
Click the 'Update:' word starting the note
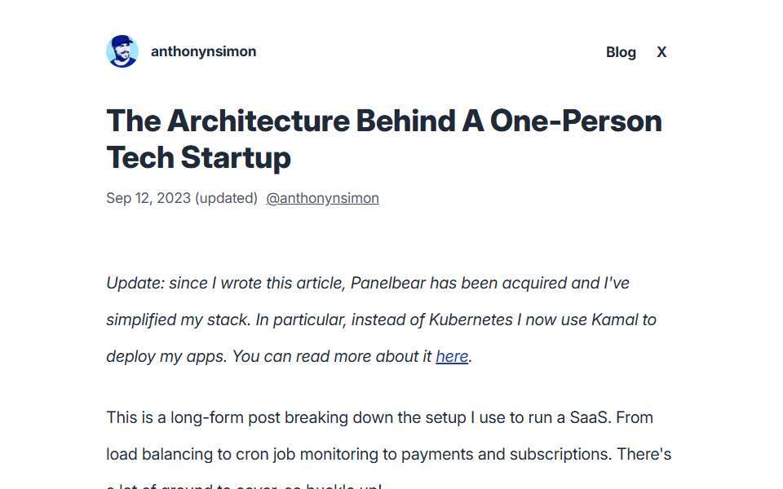click(x=135, y=283)
